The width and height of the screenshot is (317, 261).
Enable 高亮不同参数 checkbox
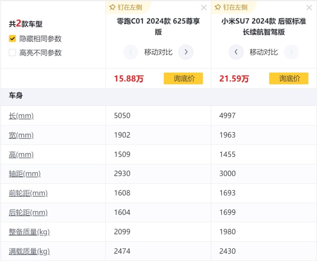click(x=12, y=52)
